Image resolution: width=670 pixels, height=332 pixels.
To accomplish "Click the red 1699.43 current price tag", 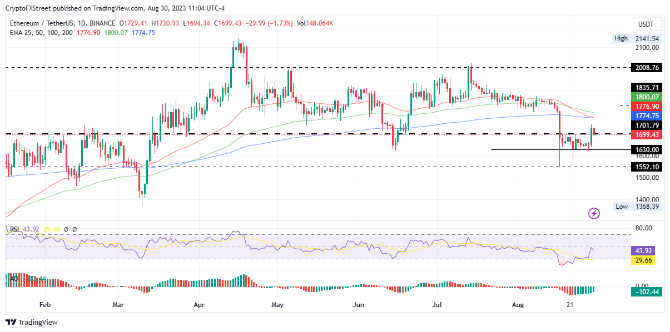I will pos(646,135).
